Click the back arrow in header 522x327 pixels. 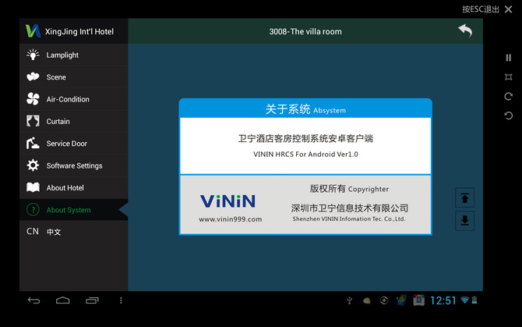click(x=465, y=31)
